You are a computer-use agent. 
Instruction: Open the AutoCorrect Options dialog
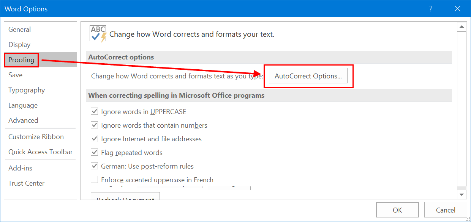pyautogui.click(x=308, y=76)
